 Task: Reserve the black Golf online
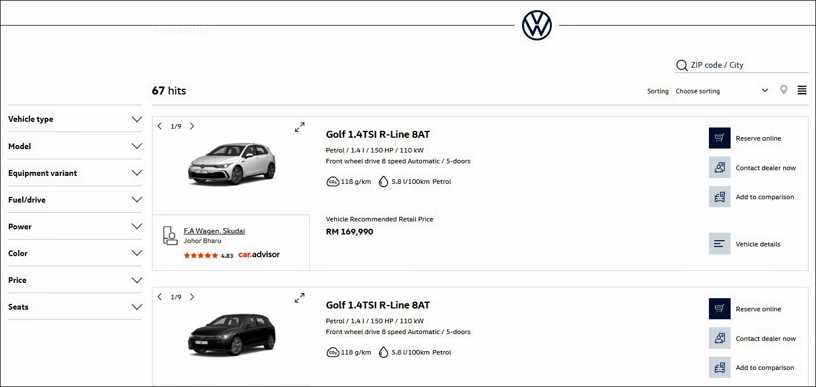click(x=719, y=309)
